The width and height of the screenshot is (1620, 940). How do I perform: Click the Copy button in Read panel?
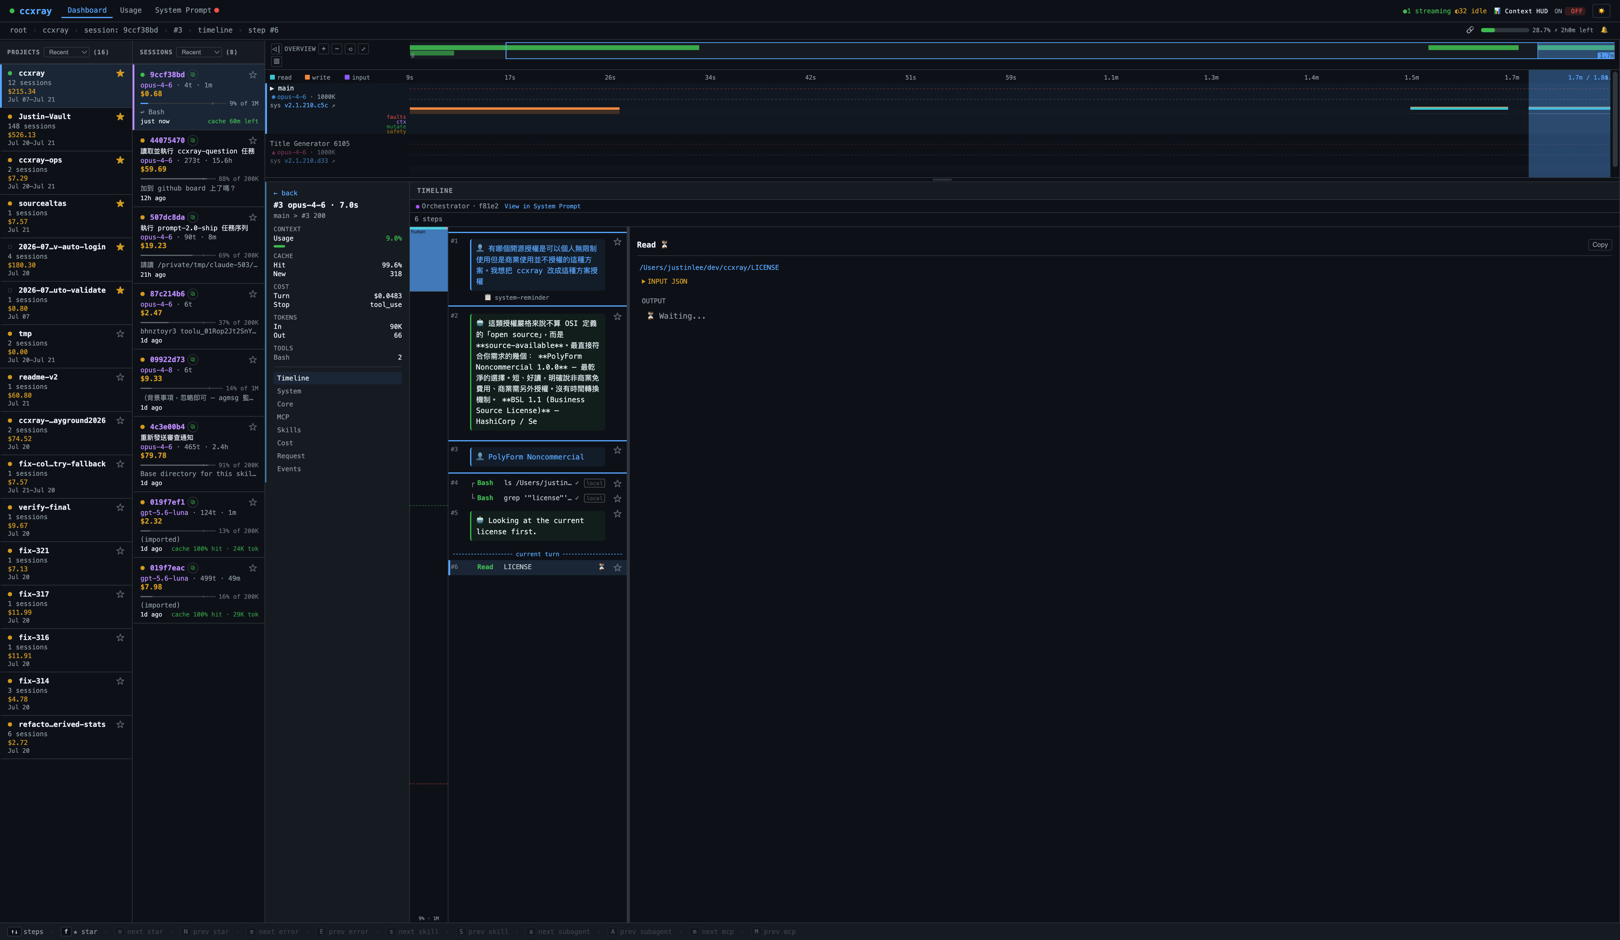pos(1600,245)
